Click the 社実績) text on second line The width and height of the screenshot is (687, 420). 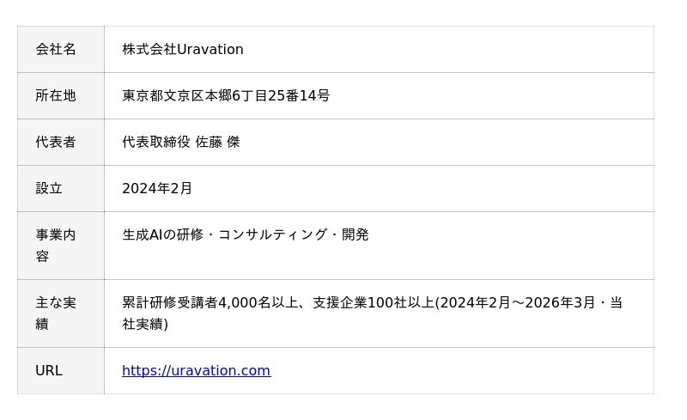pos(145,325)
